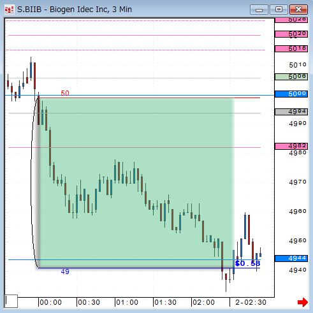Minimize the S.BIIB chart window

(259, 10)
